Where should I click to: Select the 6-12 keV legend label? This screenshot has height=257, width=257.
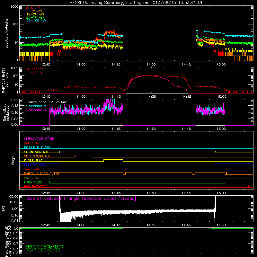34,11
